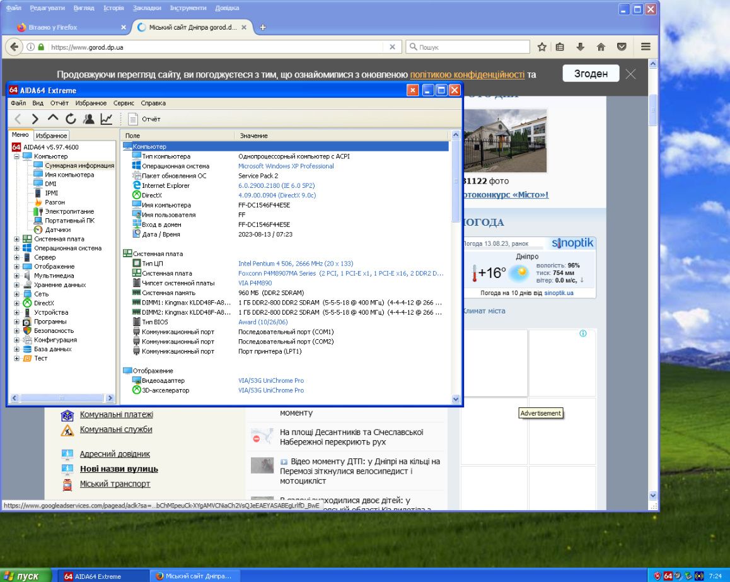Open the Firefox downloads arrow icon

(580, 47)
